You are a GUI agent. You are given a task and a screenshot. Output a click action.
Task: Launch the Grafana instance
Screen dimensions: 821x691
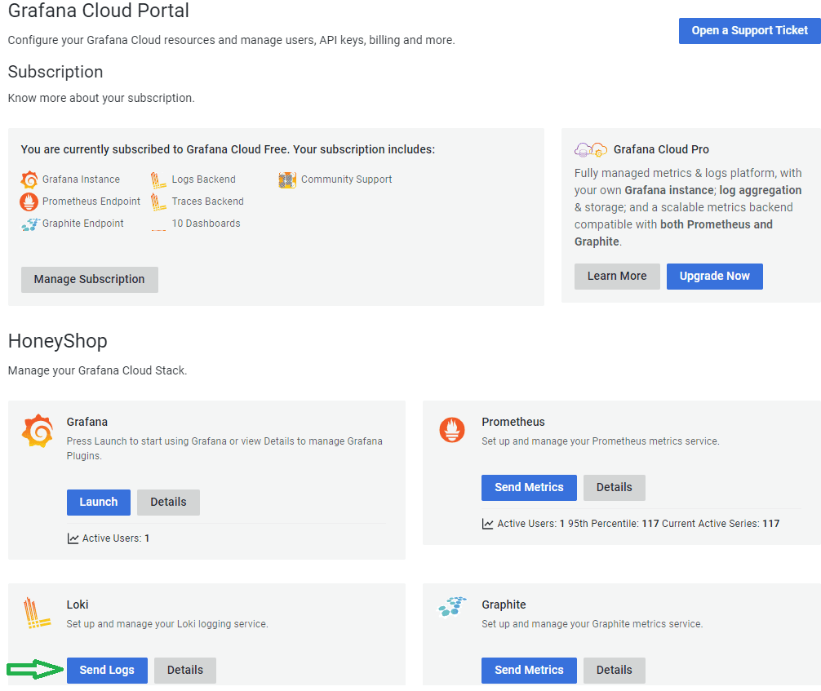99,503
